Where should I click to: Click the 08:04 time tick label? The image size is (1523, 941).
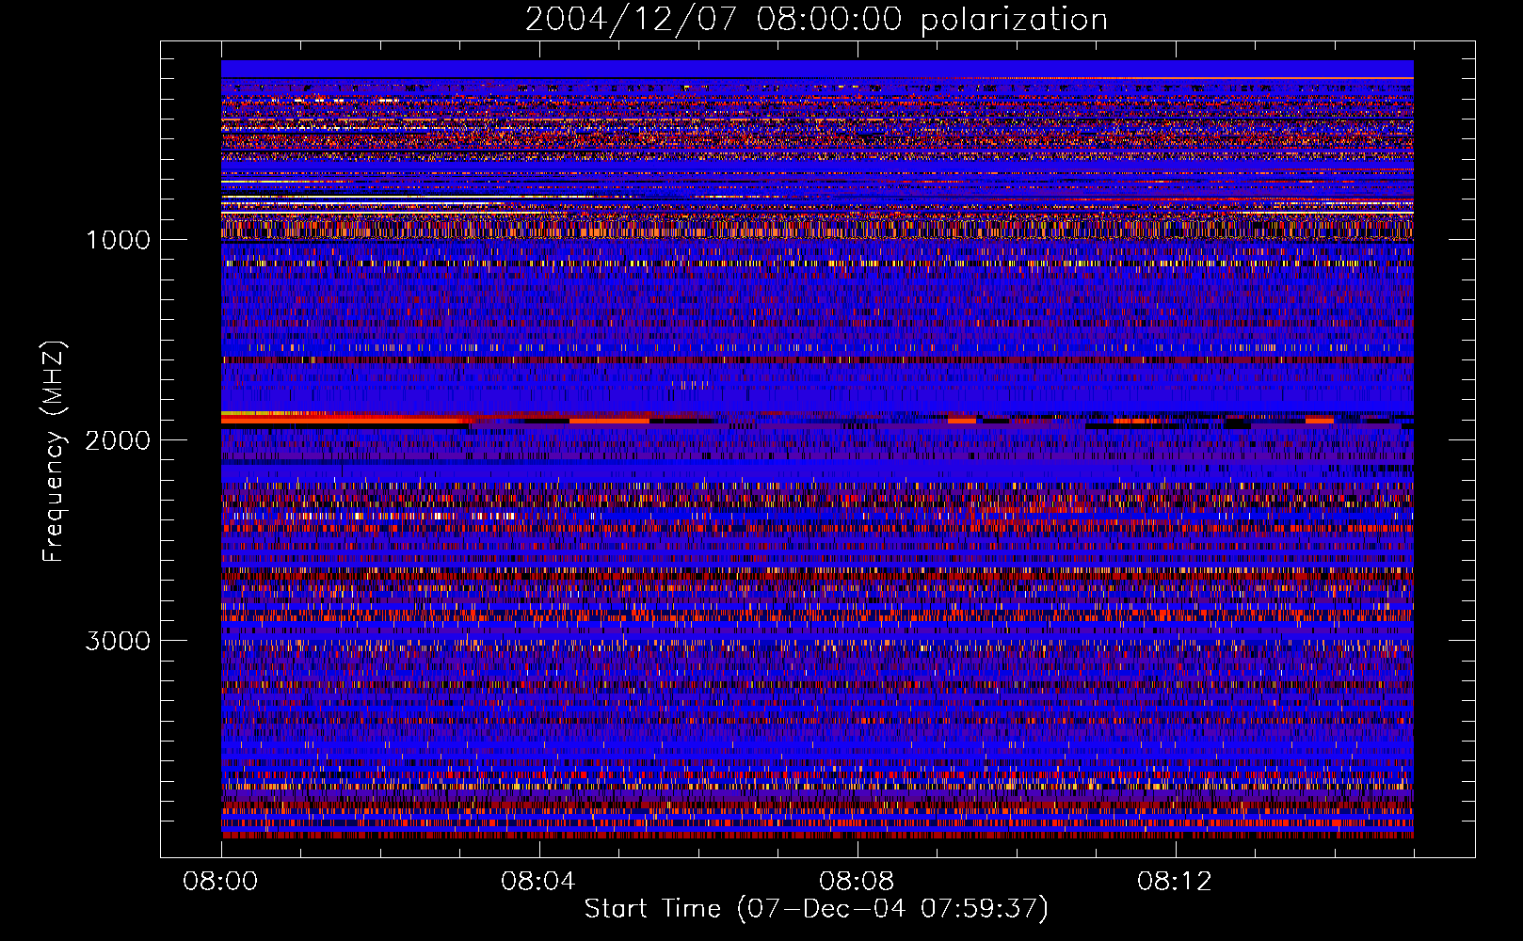coord(538,882)
